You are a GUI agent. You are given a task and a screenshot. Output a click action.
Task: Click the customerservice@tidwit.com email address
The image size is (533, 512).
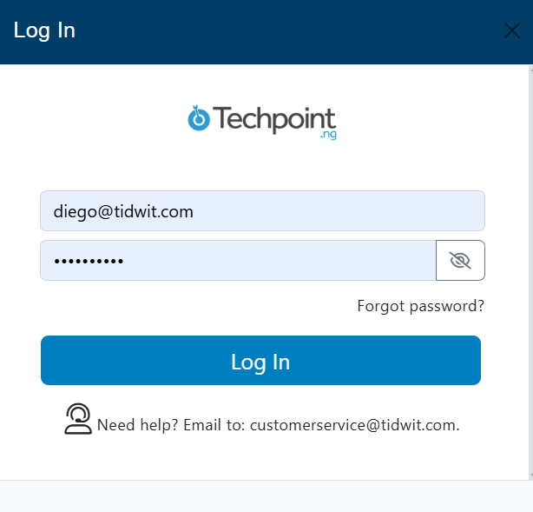(x=354, y=425)
